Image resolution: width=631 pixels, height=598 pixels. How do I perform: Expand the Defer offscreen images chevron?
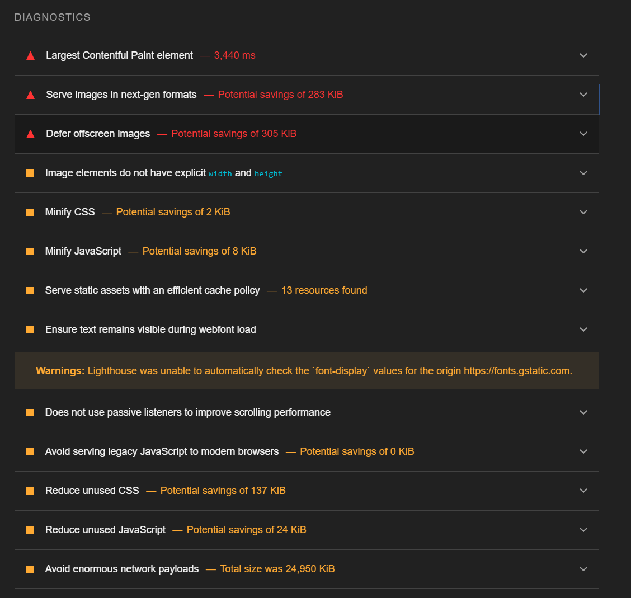click(583, 134)
